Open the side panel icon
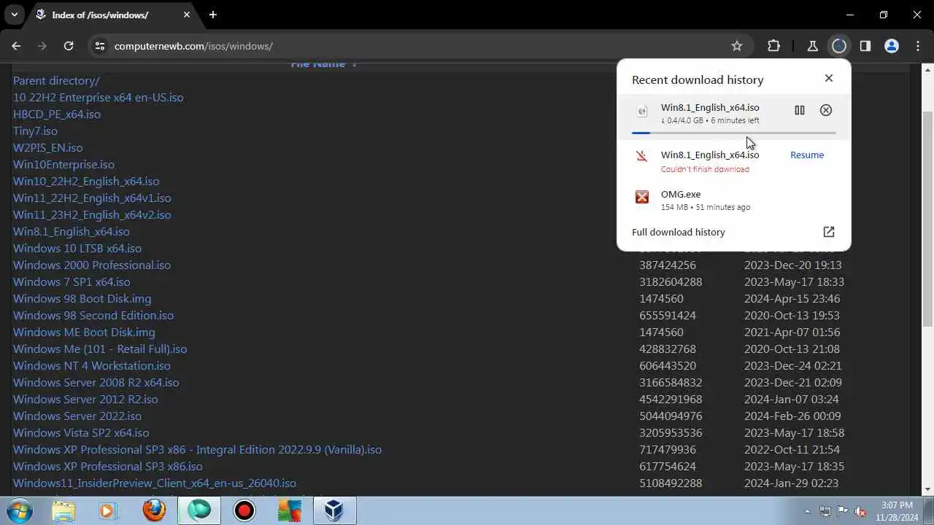Screen dimensions: 934x525 click(865, 46)
